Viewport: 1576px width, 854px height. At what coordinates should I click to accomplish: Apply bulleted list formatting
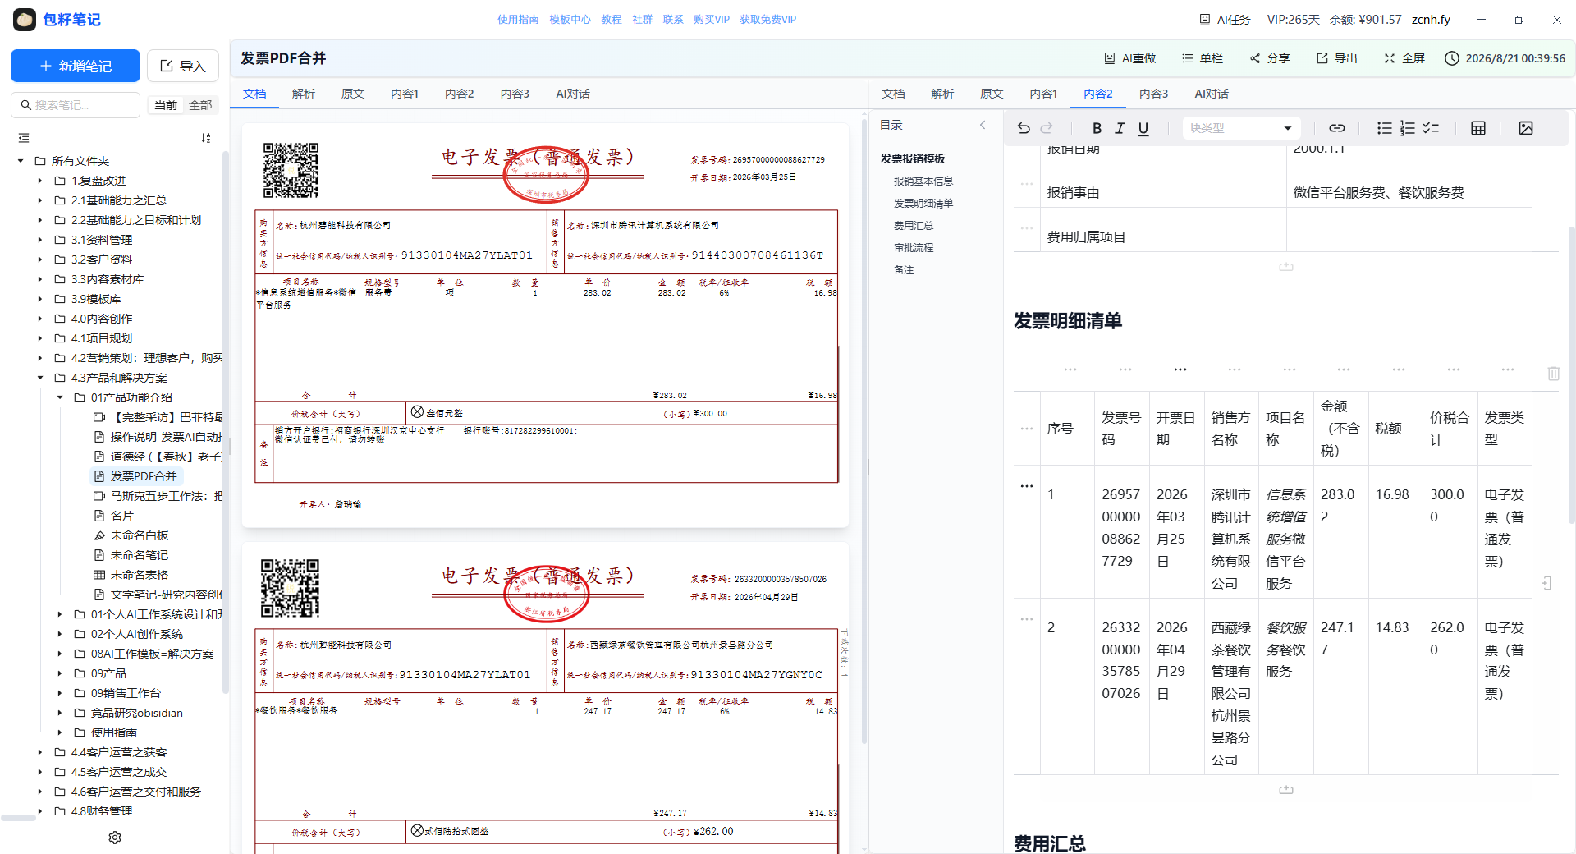[x=1385, y=128]
